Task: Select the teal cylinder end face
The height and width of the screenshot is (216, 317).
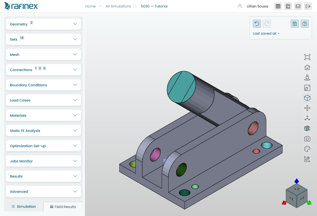Action: coord(181,87)
